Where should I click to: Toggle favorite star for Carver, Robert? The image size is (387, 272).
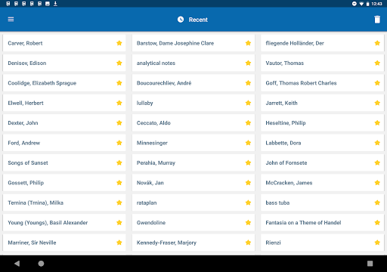[119, 43]
